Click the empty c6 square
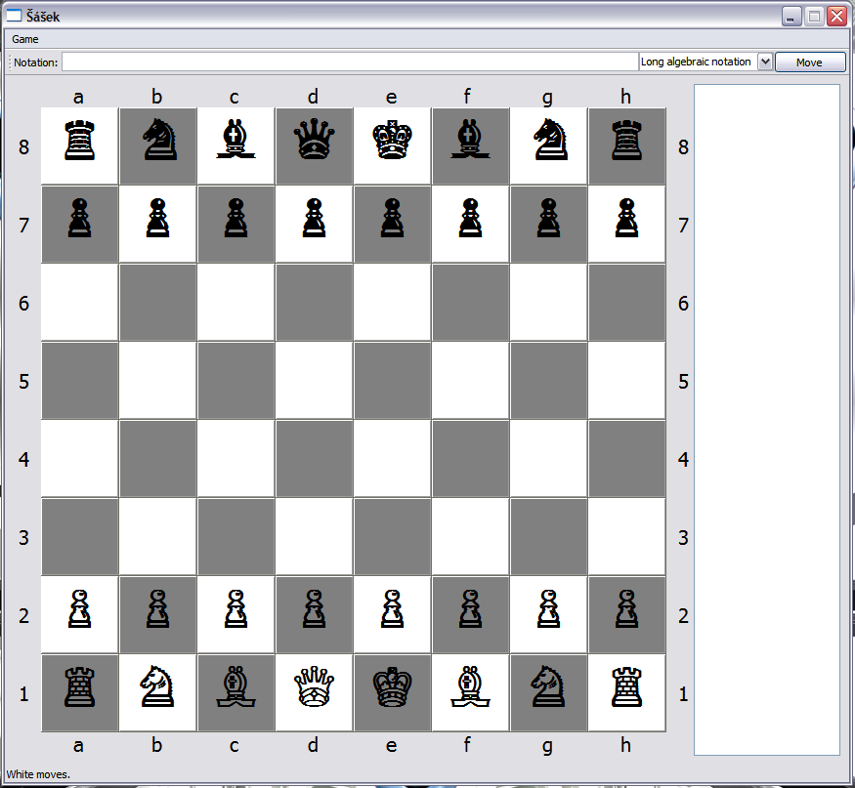855x788 pixels. pos(236,303)
